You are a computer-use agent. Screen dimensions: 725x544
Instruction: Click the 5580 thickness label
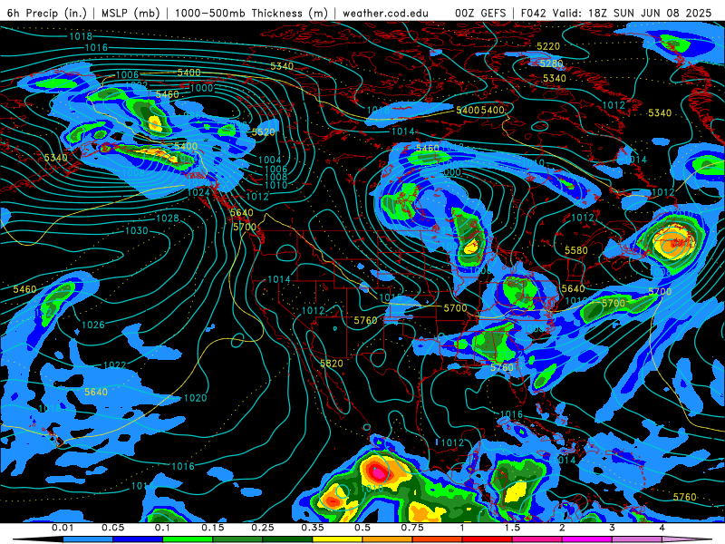(576, 250)
